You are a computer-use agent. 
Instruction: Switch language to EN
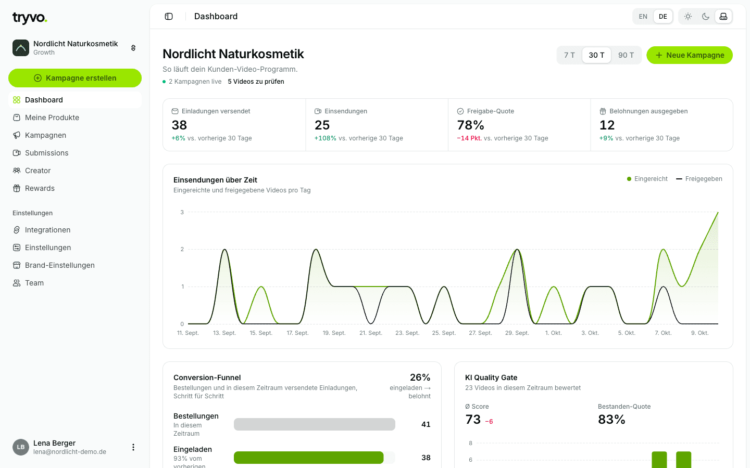(643, 17)
